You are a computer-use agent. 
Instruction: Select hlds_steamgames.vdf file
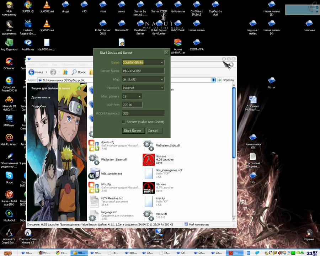pos(162,173)
